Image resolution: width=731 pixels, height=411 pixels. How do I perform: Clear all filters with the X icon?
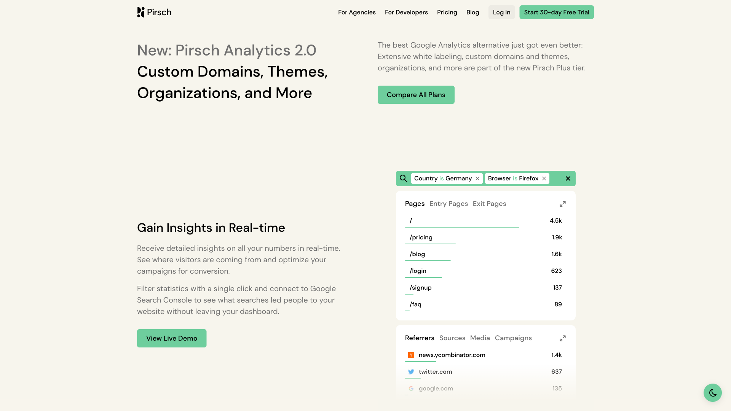tap(568, 178)
